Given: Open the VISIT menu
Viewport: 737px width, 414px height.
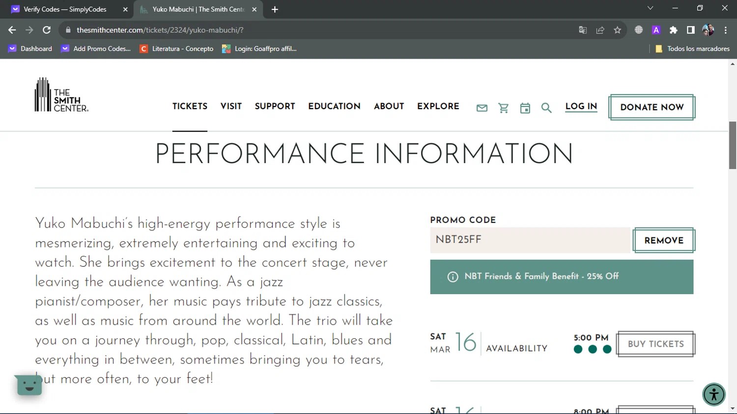Looking at the screenshot, I should 231,106.
